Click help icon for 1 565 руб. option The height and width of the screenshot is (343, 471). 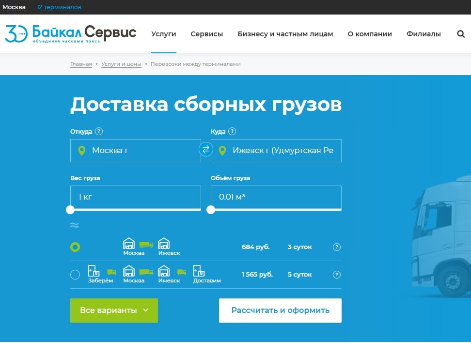point(337,275)
